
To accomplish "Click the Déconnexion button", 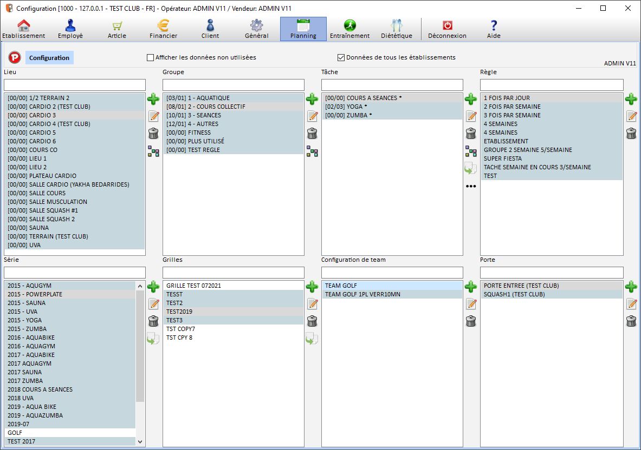I will (x=447, y=29).
